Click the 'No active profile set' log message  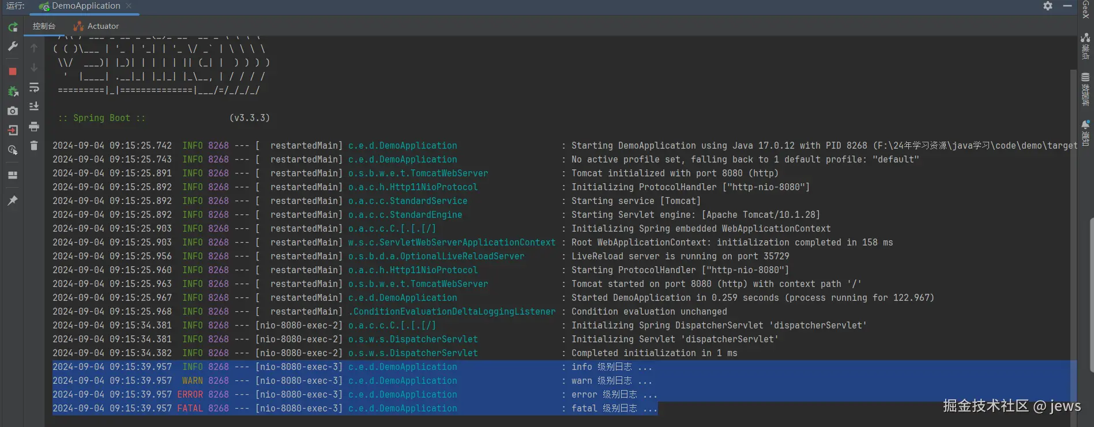pos(745,160)
